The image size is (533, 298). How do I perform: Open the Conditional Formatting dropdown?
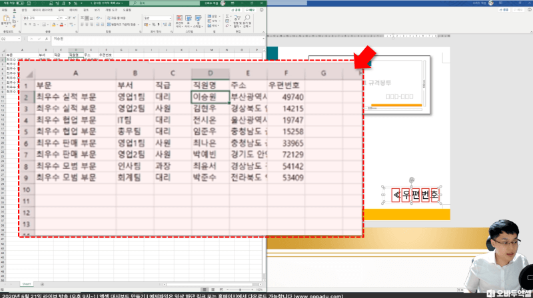(x=179, y=21)
